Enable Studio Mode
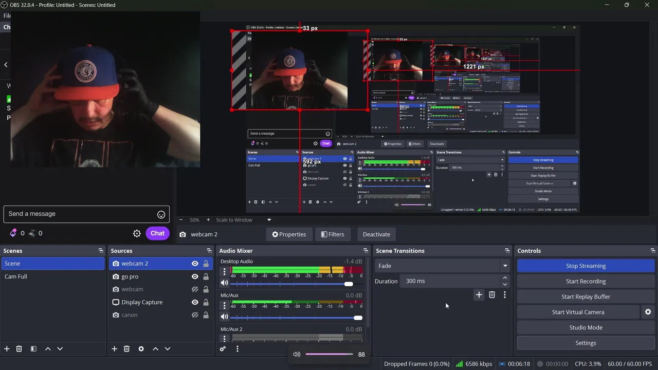 click(586, 327)
